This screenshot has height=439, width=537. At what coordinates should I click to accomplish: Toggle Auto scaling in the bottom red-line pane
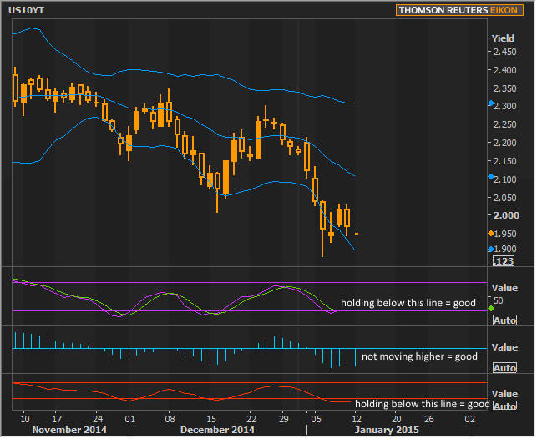[x=504, y=406]
